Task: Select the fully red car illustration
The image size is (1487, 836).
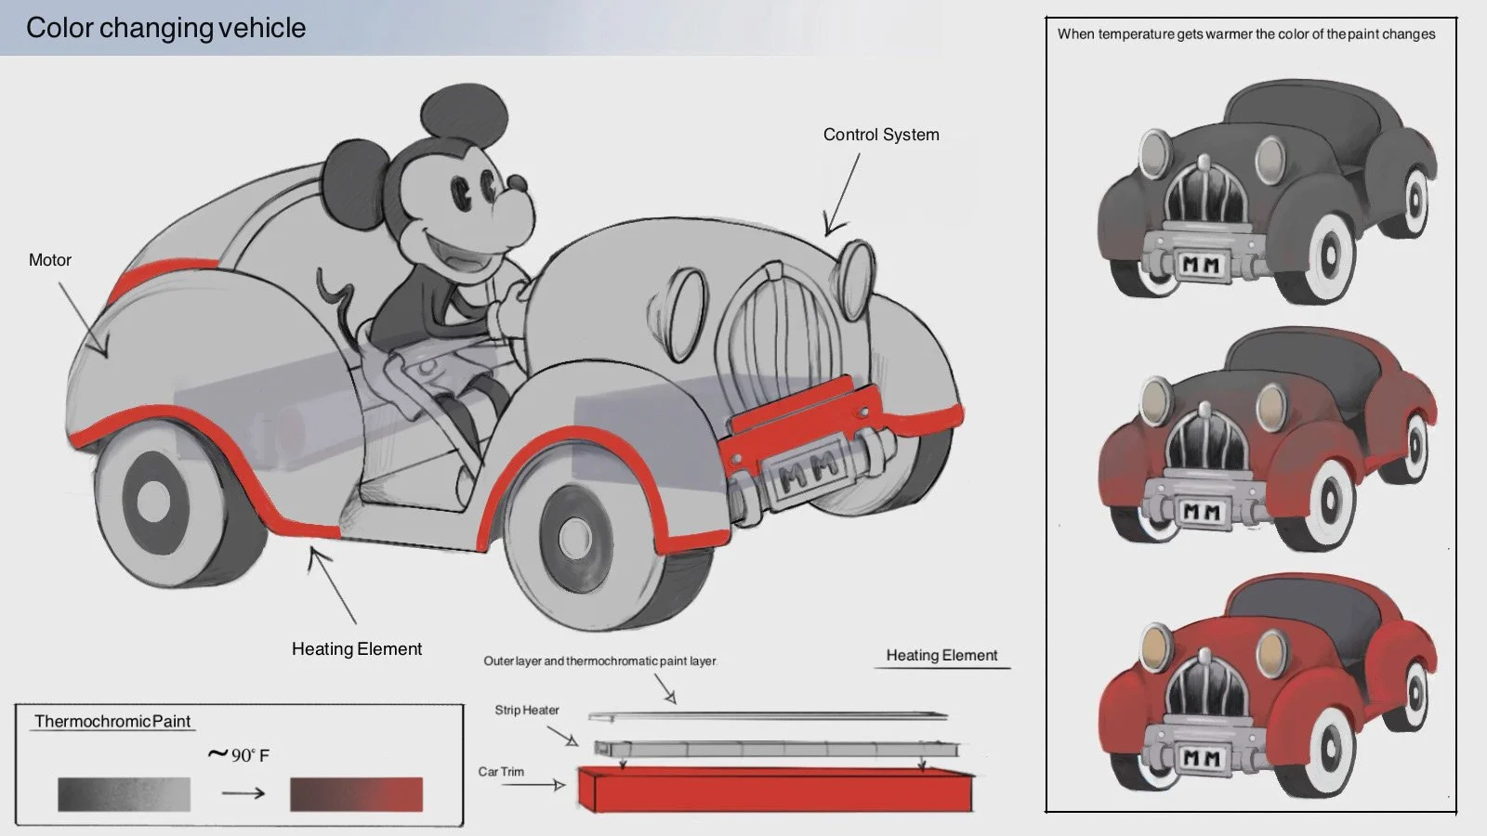Action: [x=1267, y=686]
